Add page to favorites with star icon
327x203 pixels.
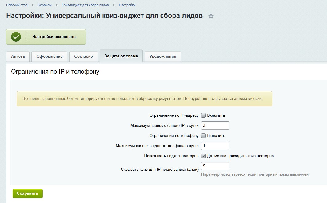point(211,16)
